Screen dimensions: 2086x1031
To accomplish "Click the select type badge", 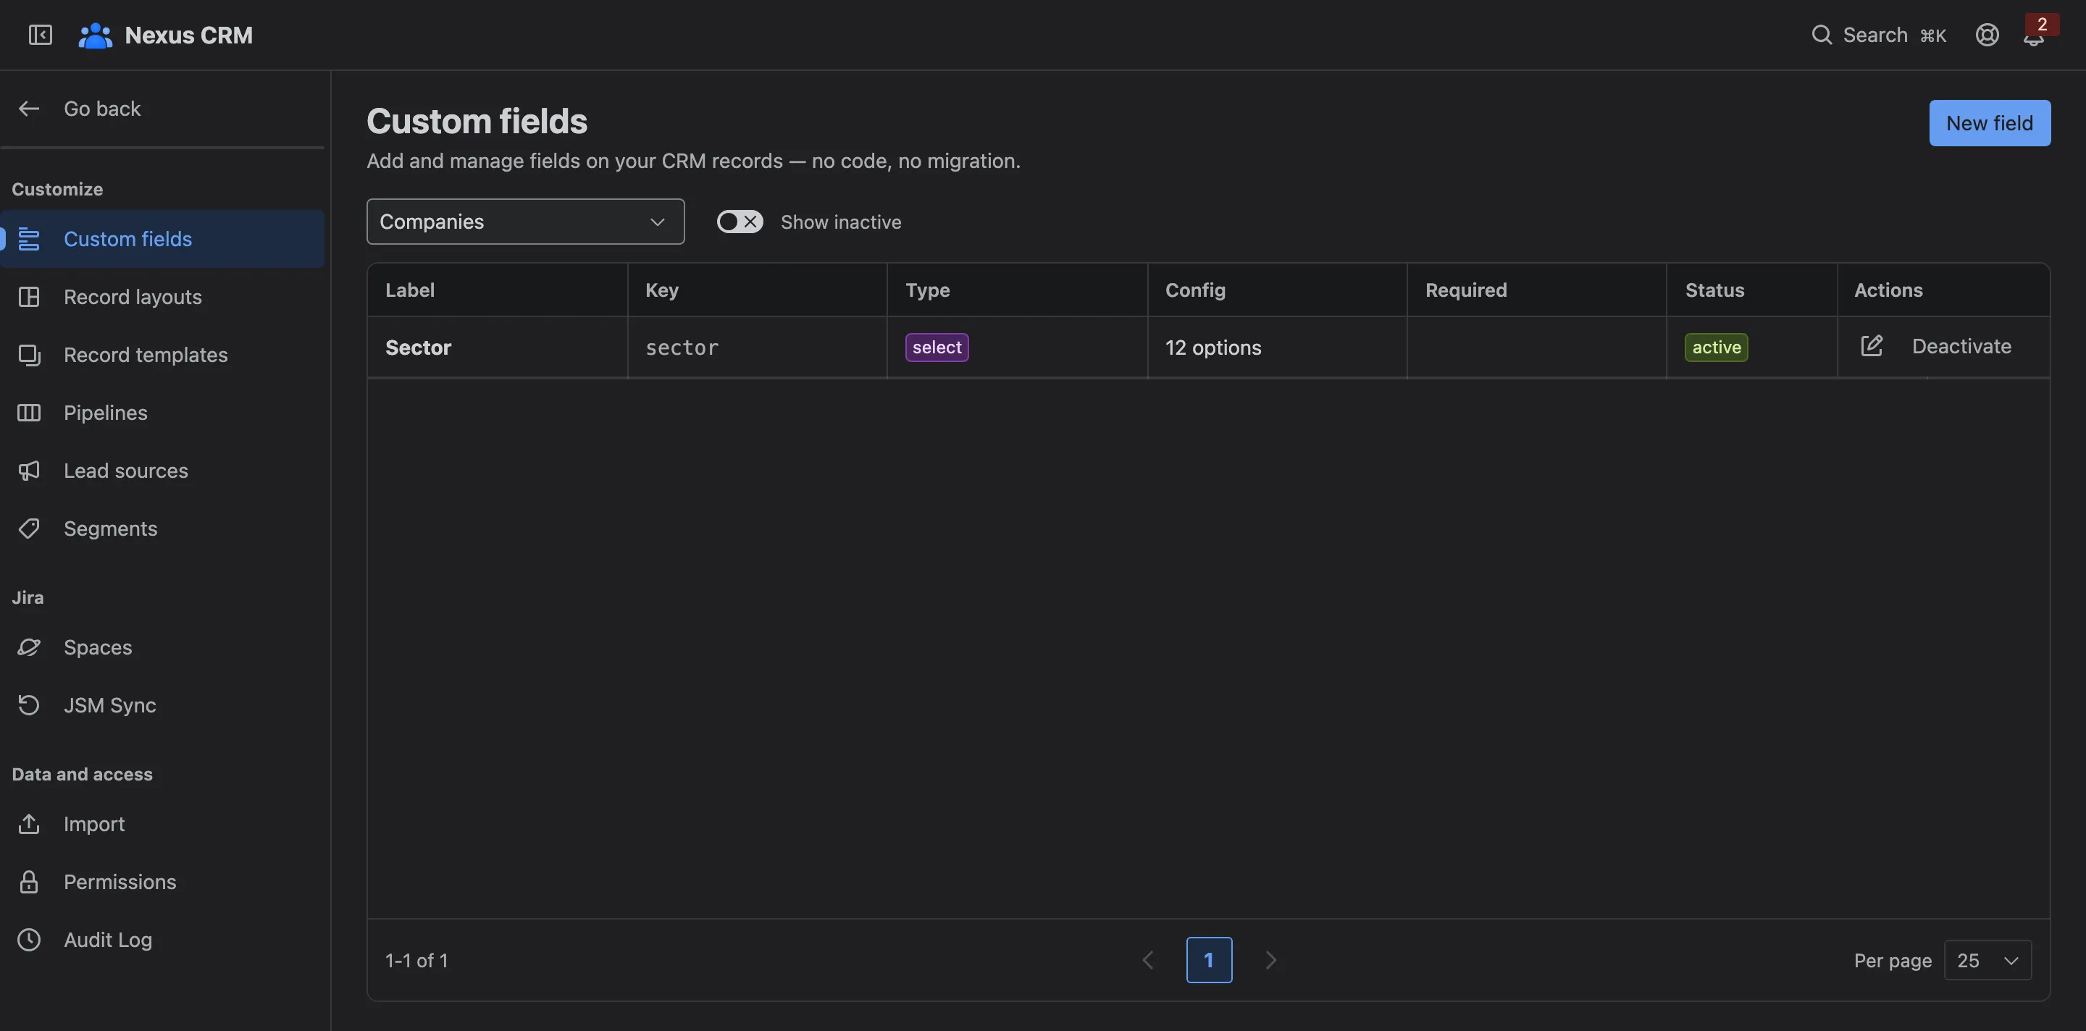I will point(937,348).
